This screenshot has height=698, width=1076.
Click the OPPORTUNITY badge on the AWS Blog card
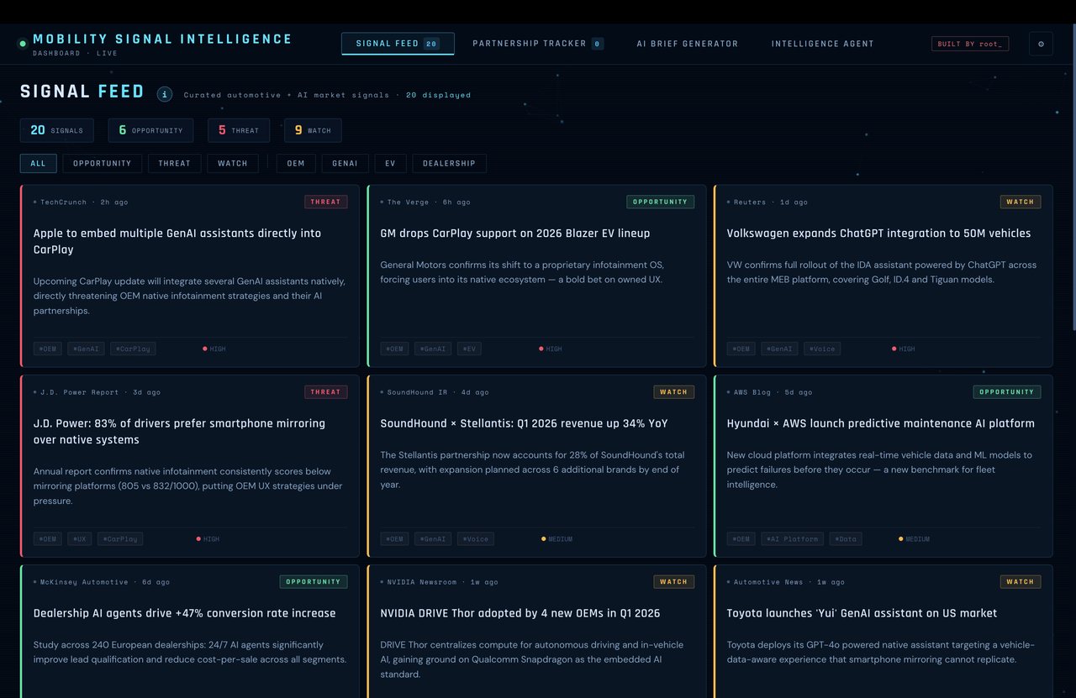tap(1007, 391)
